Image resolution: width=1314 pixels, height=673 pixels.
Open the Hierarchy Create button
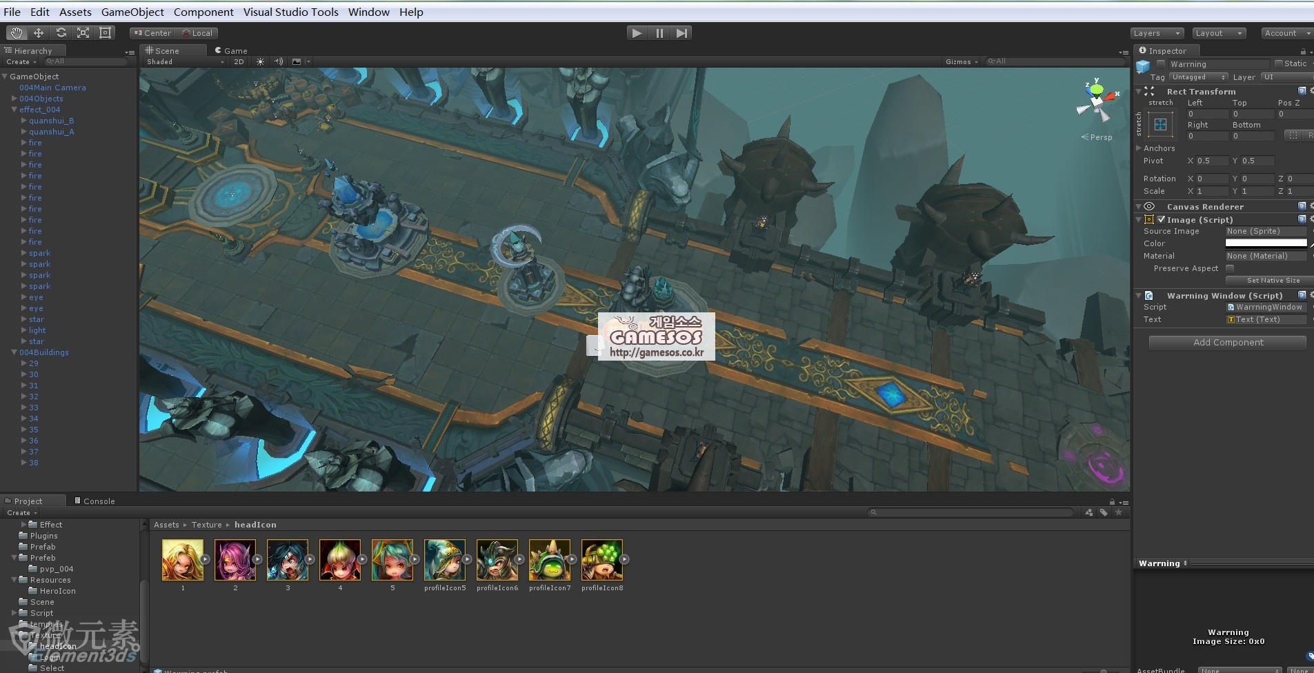pos(21,61)
